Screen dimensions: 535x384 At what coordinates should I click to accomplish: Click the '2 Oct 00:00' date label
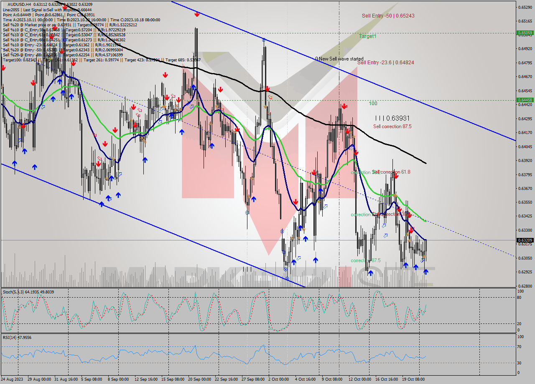(278, 379)
